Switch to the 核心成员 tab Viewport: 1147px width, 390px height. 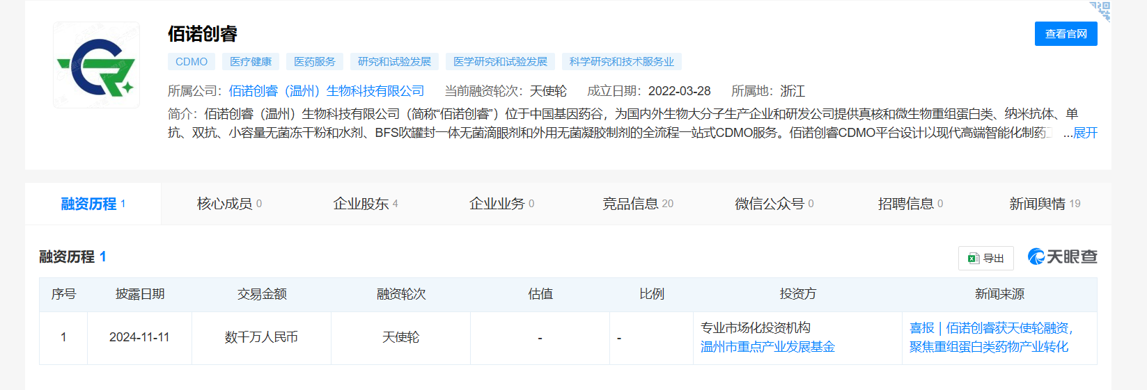(x=229, y=204)
